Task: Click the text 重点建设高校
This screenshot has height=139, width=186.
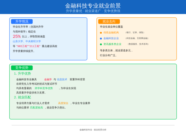Action: [49, 46]
